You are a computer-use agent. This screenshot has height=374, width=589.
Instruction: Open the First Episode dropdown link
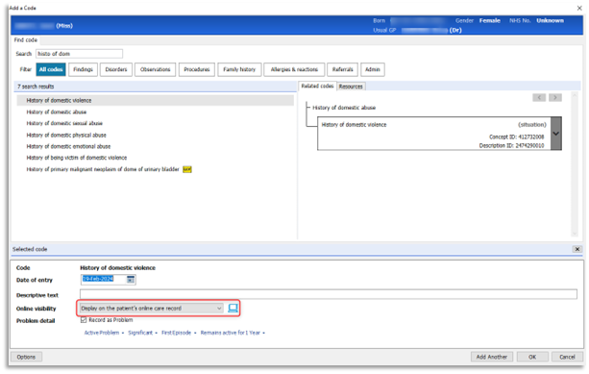click(179, 333)
